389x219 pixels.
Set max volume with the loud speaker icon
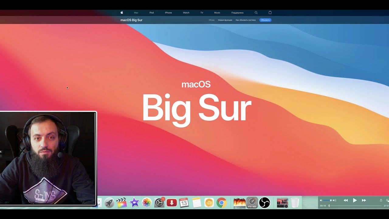335,200
